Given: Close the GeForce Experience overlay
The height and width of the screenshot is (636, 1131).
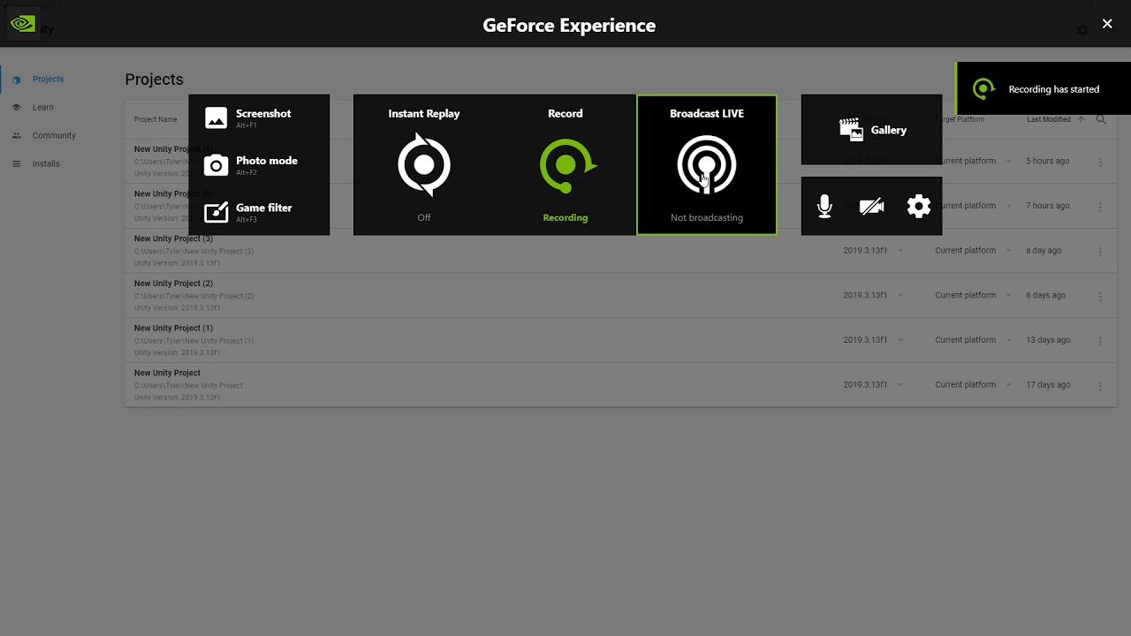Looking at the screenshot, I should pyautogui.click(x=1107, y=24).
